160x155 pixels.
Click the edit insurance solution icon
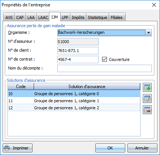coord(147,99)
